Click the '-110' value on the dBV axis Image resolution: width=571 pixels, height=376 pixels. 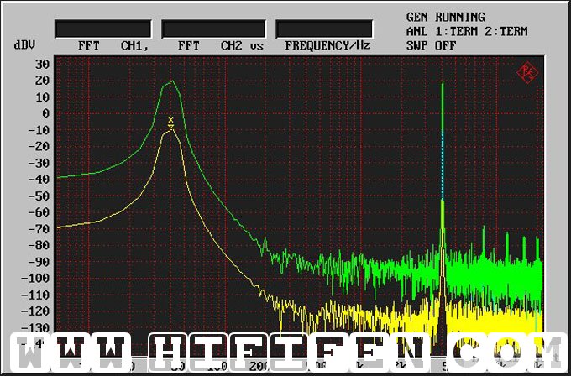pos(35,295)
